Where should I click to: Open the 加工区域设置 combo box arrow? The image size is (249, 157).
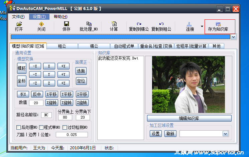click(225, 134)
